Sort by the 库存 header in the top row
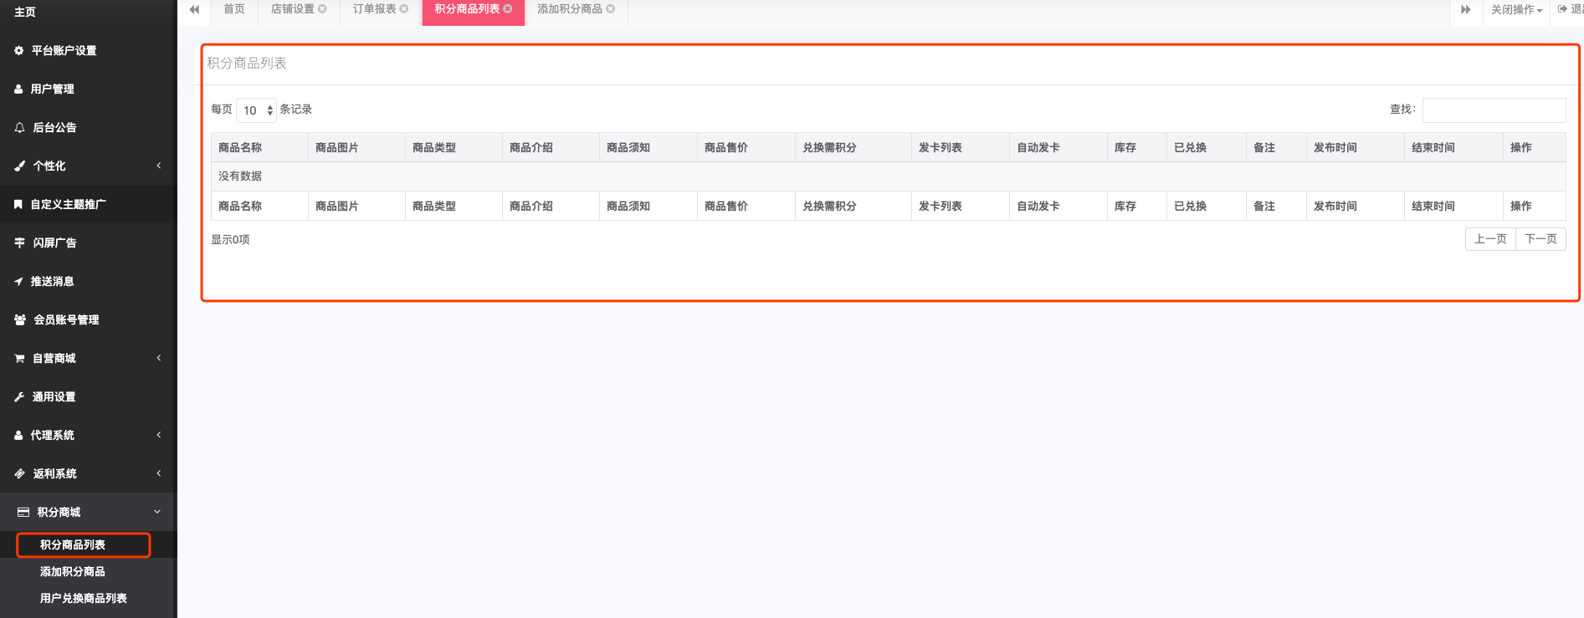The height and width of the screenshot is (618, 1584). [1136, 148]
